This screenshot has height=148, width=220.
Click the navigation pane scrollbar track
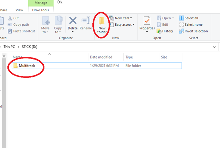pyautogui.click(x=4, y=103)
